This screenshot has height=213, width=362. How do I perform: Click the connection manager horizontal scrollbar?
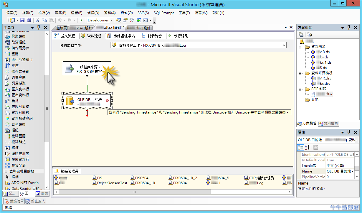[135, 192]
